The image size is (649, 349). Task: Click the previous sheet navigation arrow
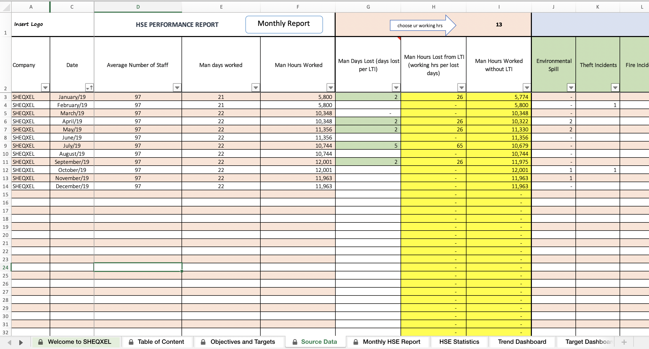9,342
